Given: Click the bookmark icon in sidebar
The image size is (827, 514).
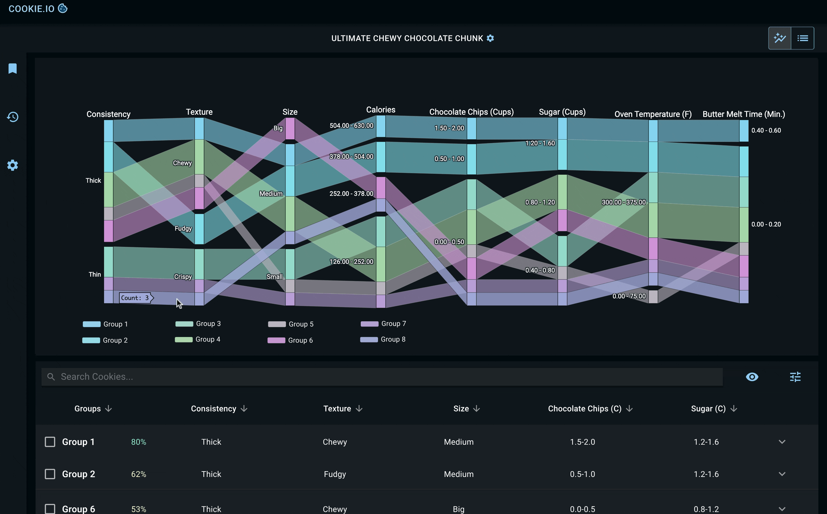Looking at the screenshot, I should (12, 68).
